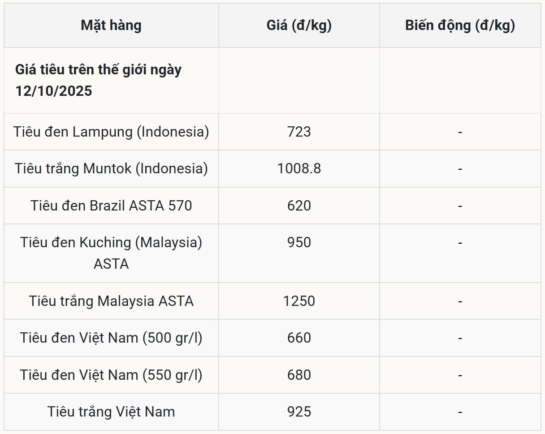This screenshot has height=434, width=545.
Task: Click the "Tiêu đen Brazil ASTA 570" cell
Action: tap(111, 206)
